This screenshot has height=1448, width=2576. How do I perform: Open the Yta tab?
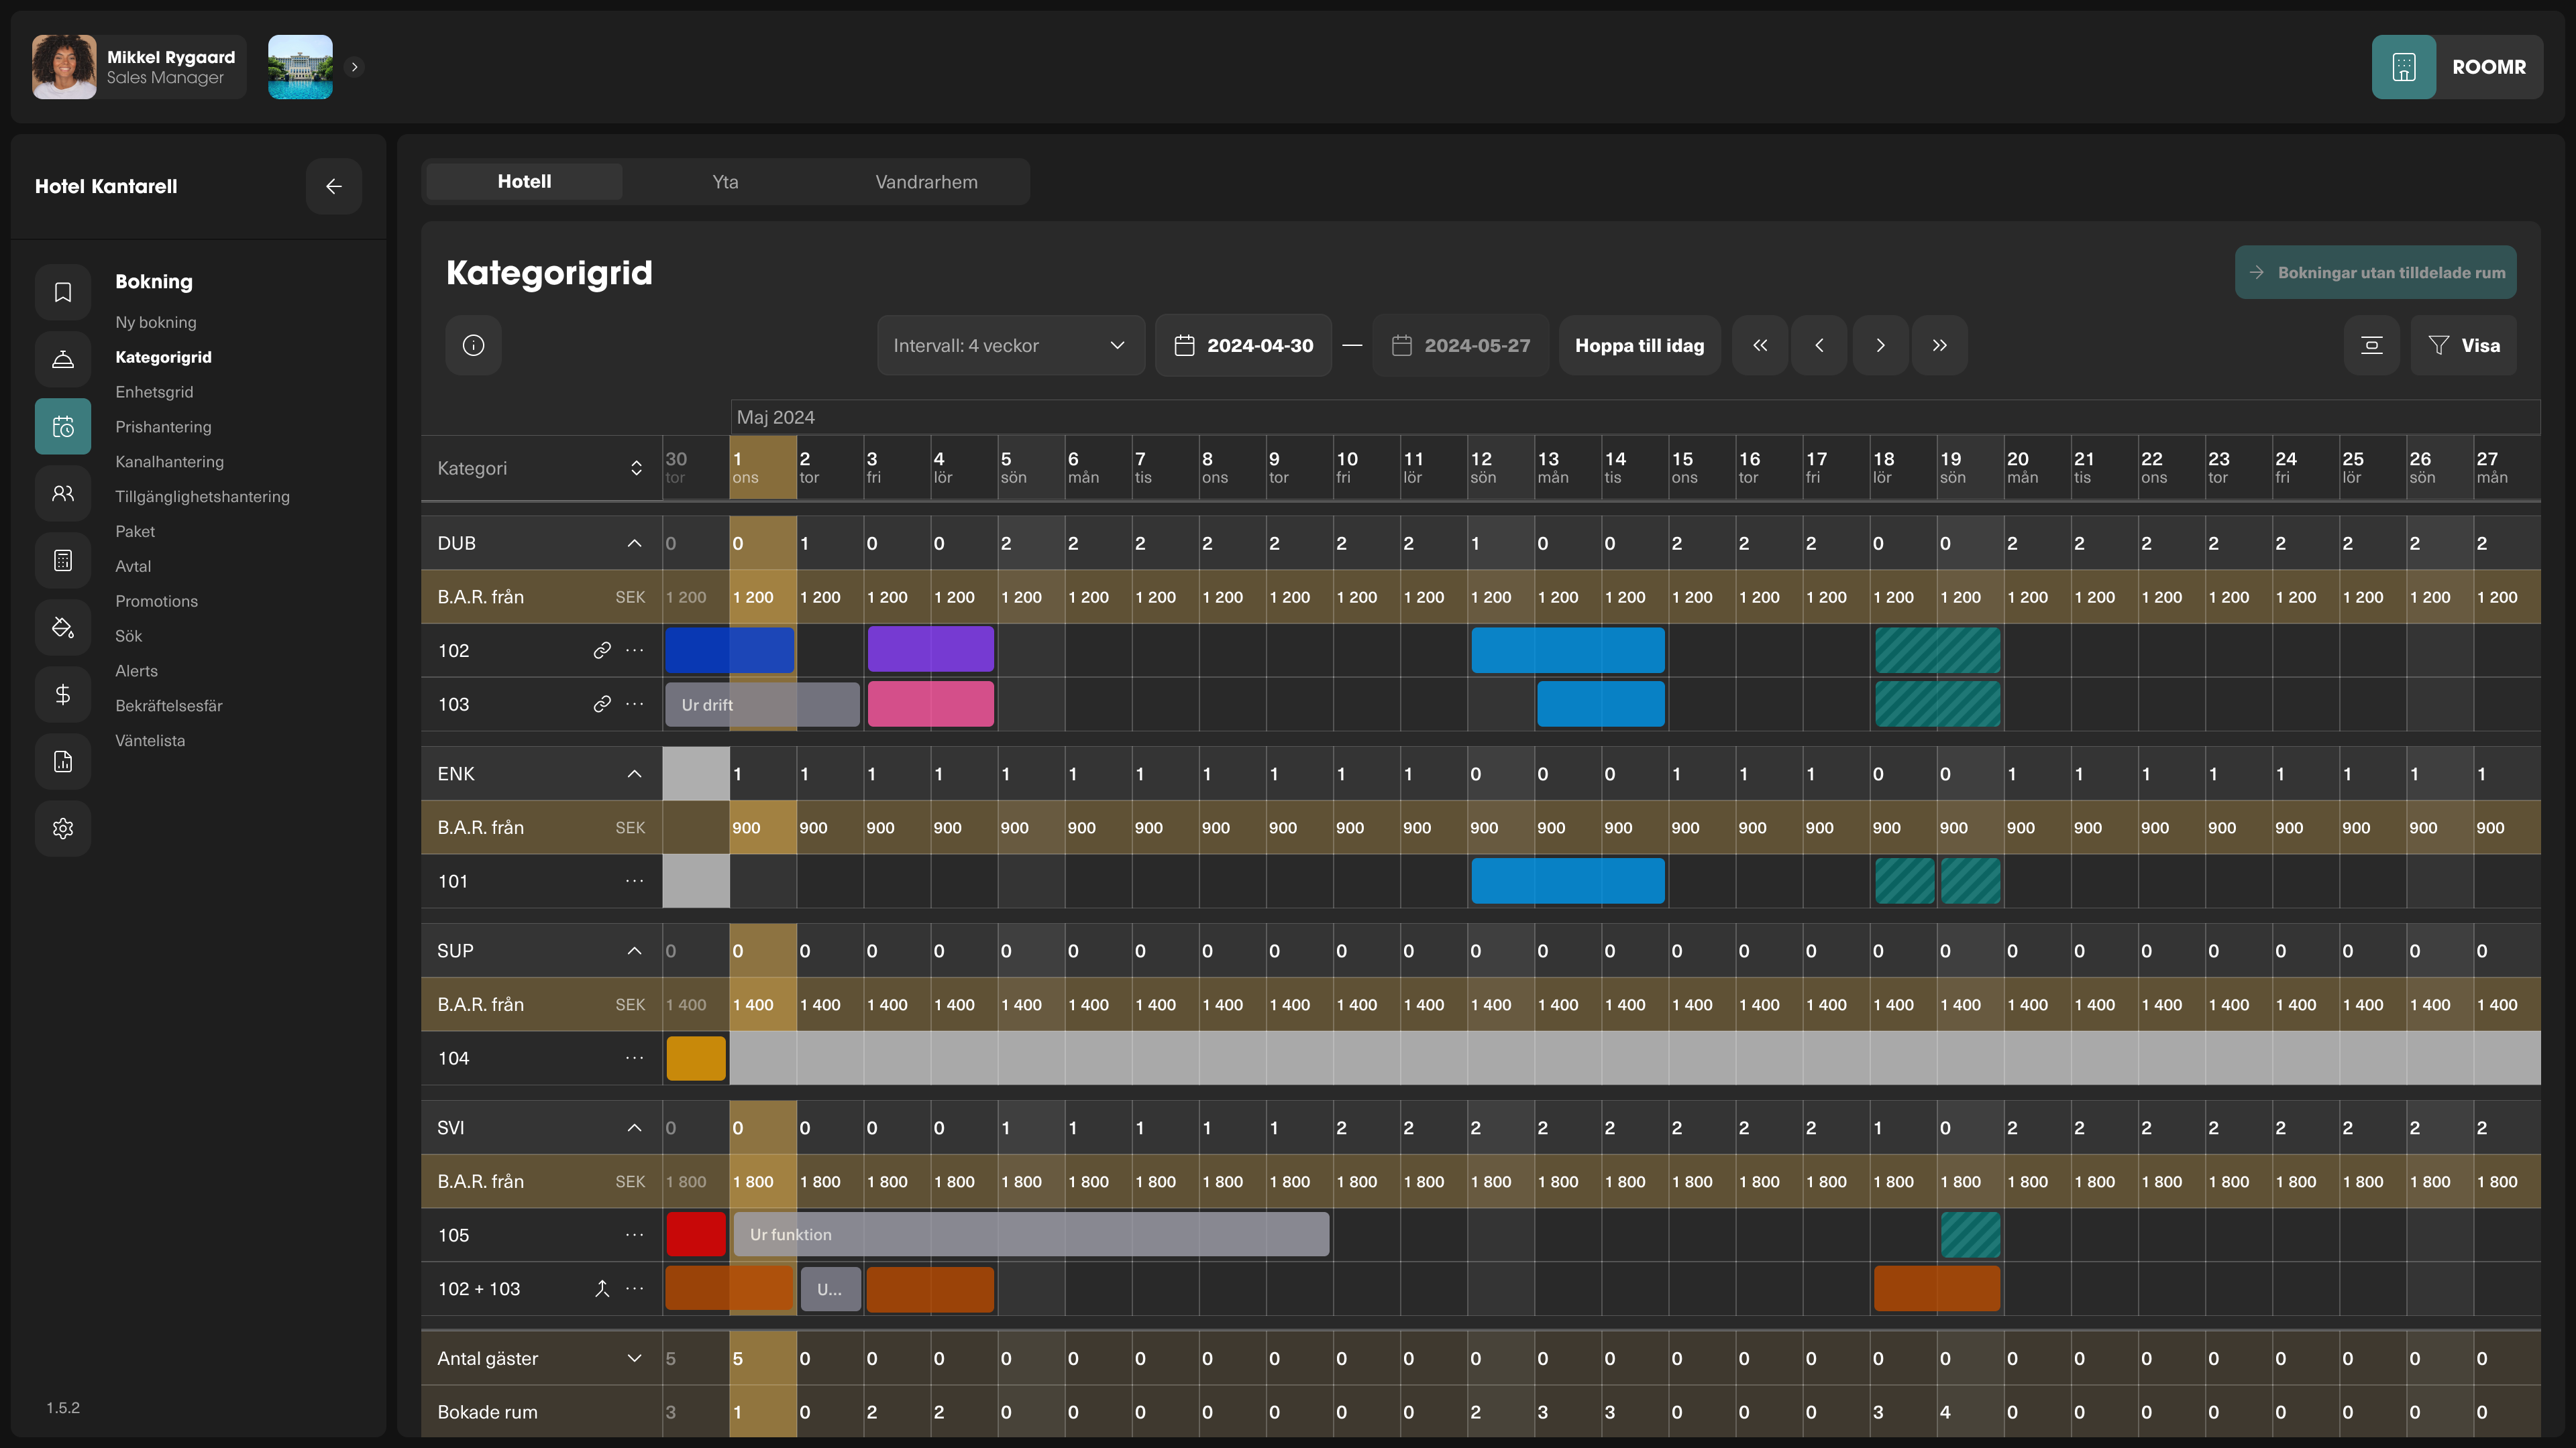click(x=725, y=181)
